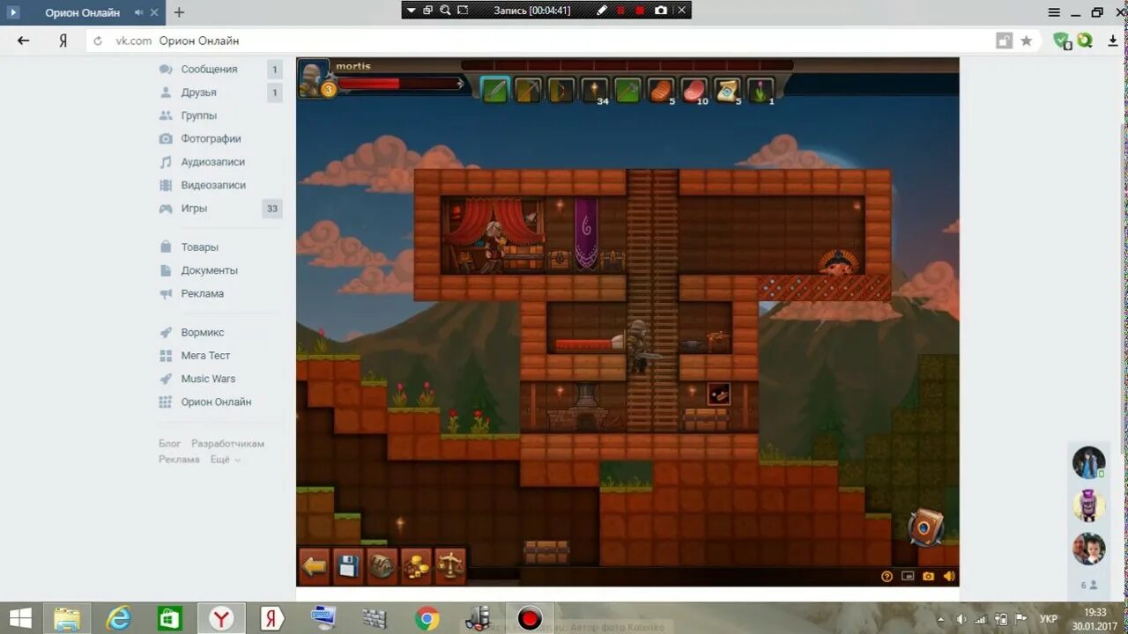
Task: Open the browser hamburger menu
Action: coord(1055,12)
